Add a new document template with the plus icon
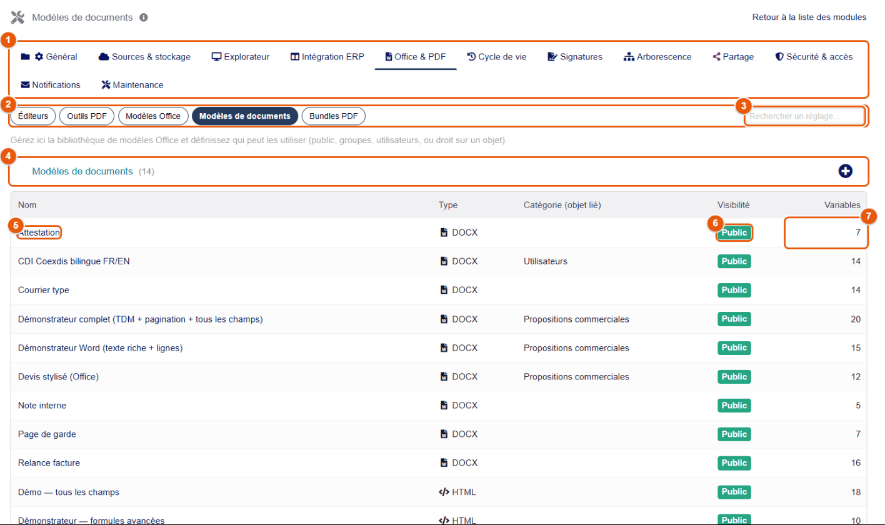 (846, 171)
